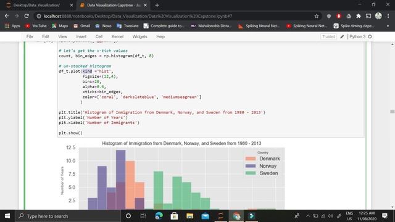395x222 pixels.
Task: Click the cast media icon in Chrome toolbar
Action: [x=368, y=16]
